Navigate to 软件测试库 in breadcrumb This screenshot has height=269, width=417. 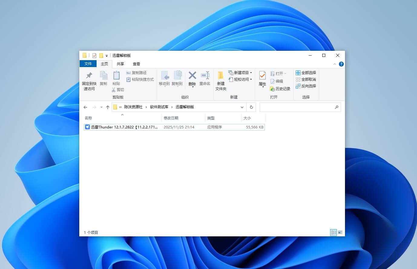159,107
